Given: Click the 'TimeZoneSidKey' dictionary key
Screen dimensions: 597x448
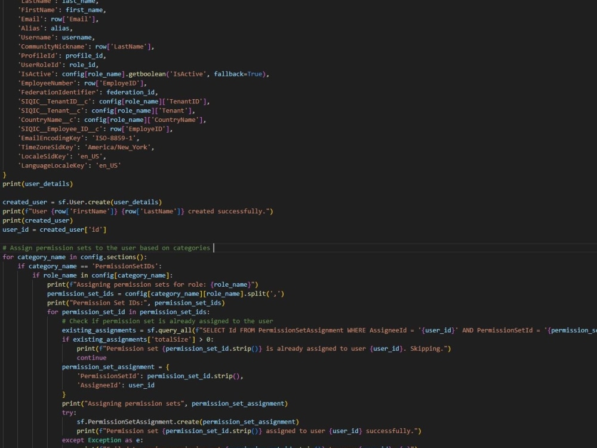Looking at the screenshot, I should tap(48, 147).
